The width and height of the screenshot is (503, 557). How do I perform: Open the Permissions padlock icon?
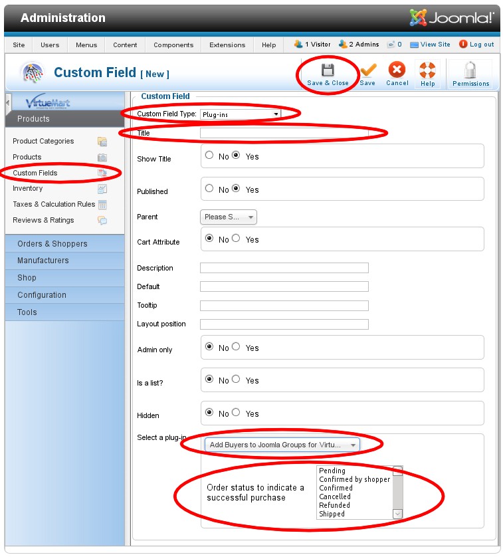point(470,70)
